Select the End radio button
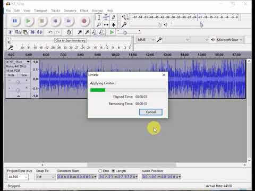This screenshot has height=191, width=255. pyautogui.click(x=100, y=171)
